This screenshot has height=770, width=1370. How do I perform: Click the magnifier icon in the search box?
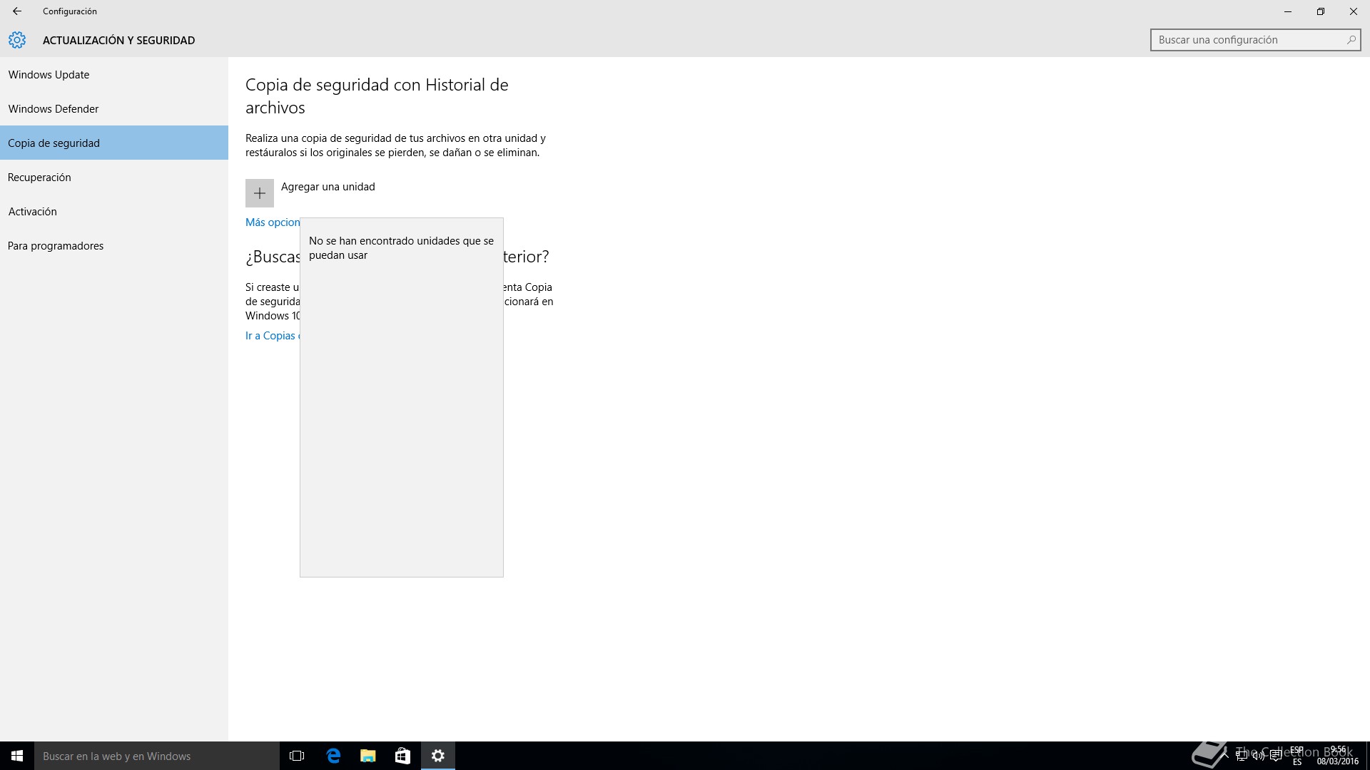click(1351, 40)
